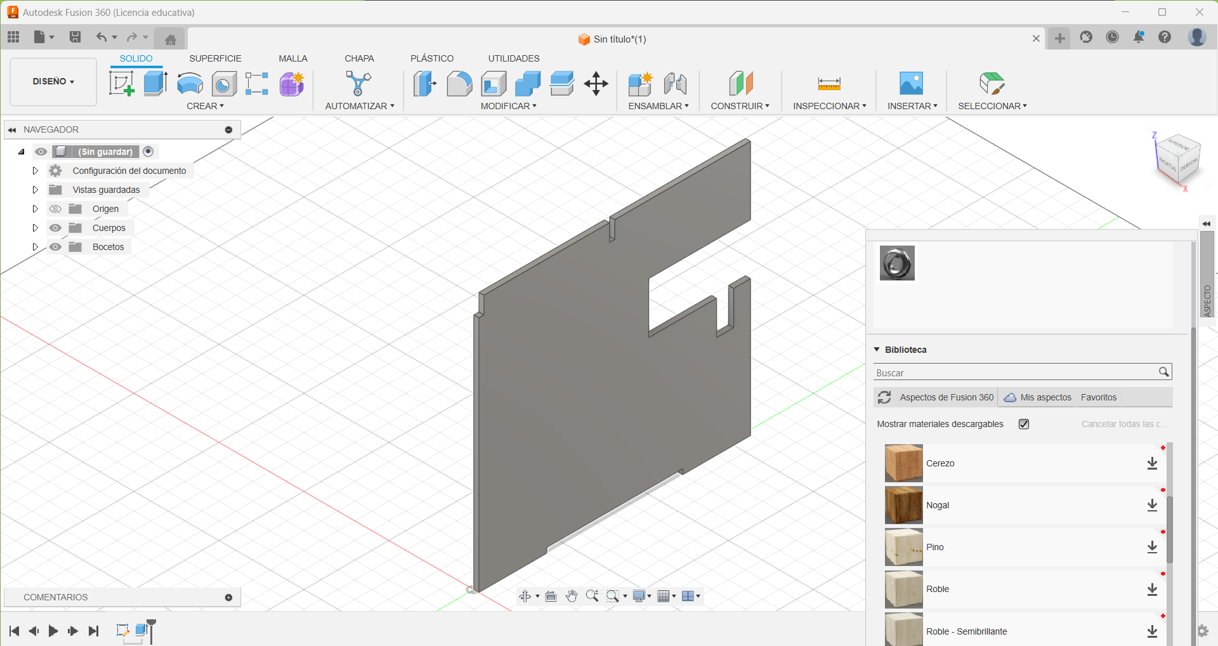Open the data panel grid icon
Viewport: 1218px width, 646px height.
point(13,37)
